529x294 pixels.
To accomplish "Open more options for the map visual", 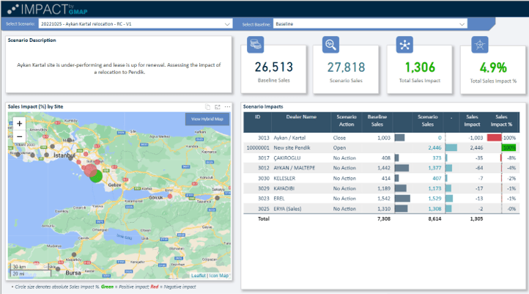I will [x=227, y=107].
